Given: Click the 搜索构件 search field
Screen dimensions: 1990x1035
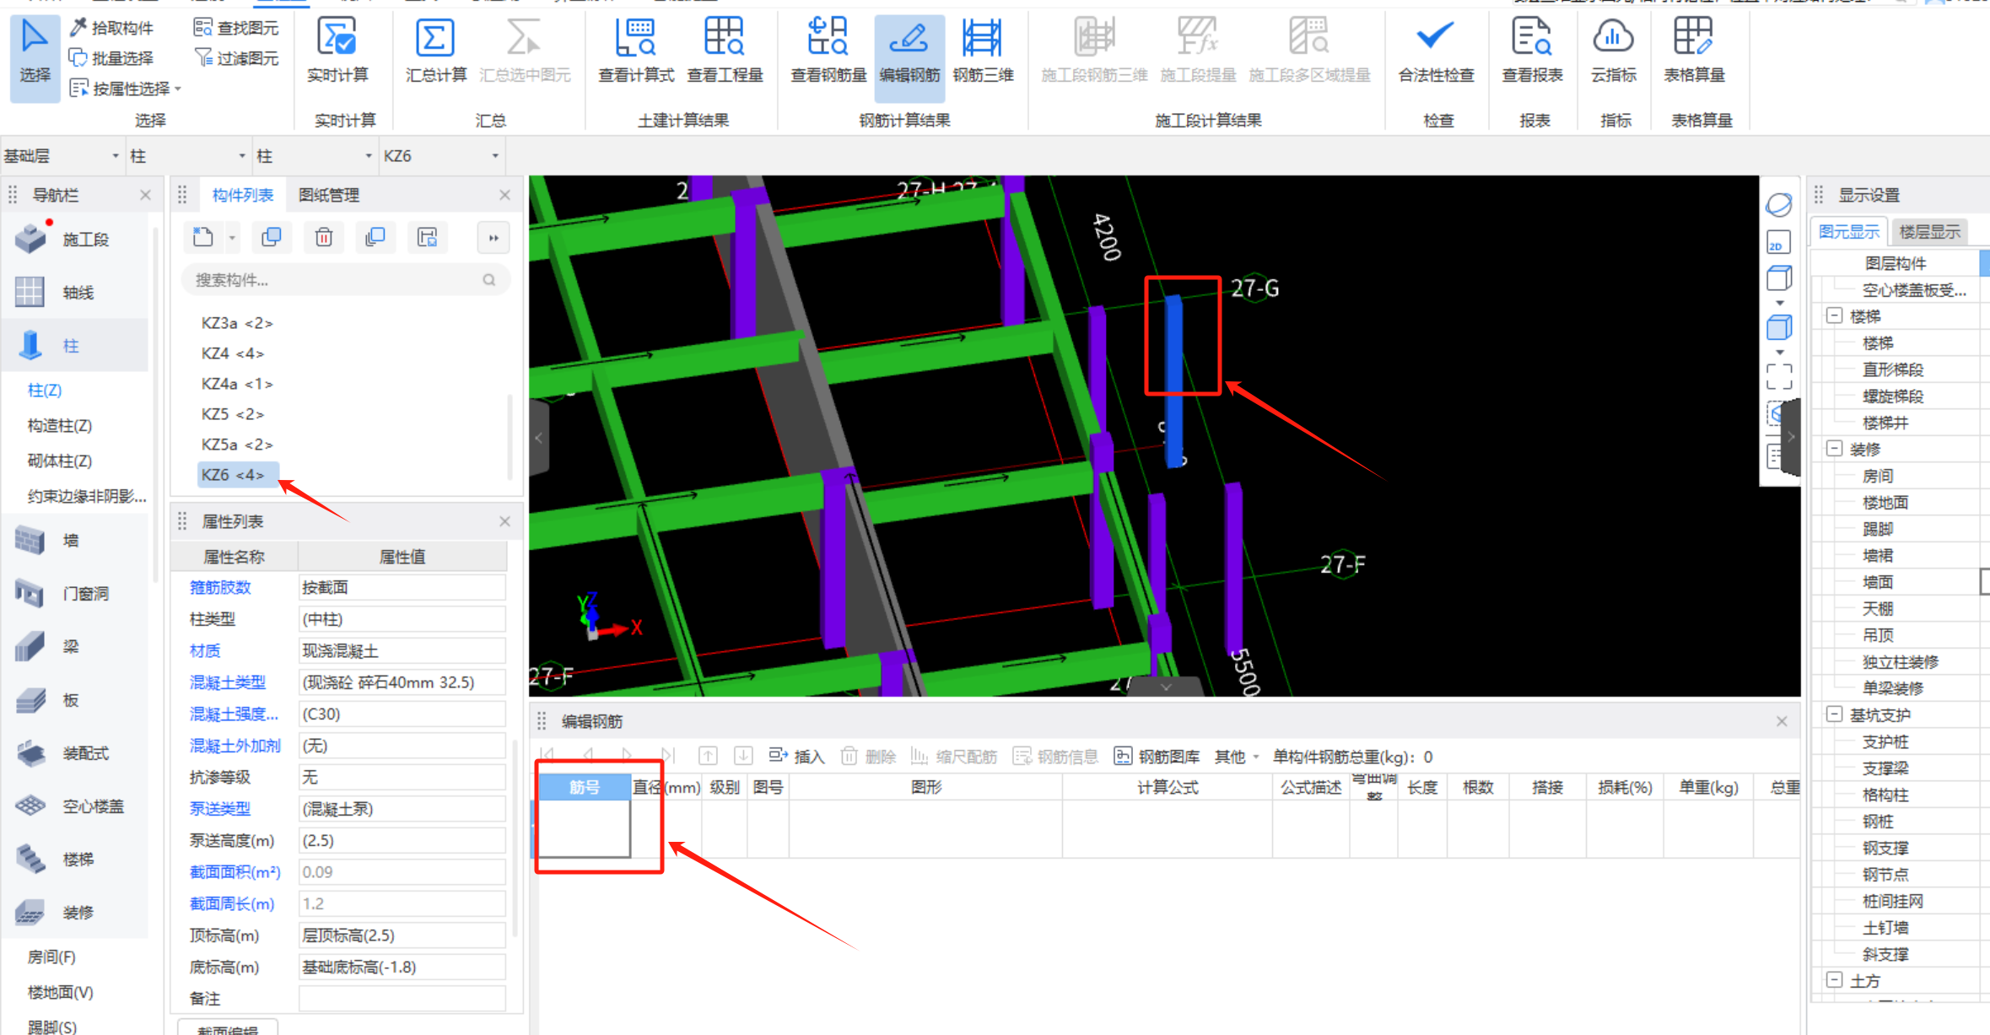Looking at the screenshot, I should [x=344, y=280].
